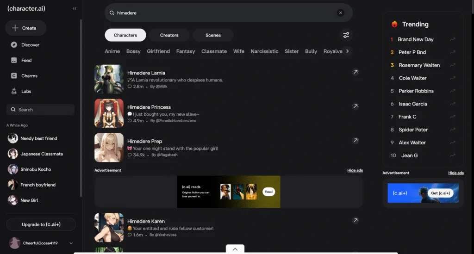Filter by Girlfriend tag
The width and height of the screenshot is (474, 254).
point(158,51)
